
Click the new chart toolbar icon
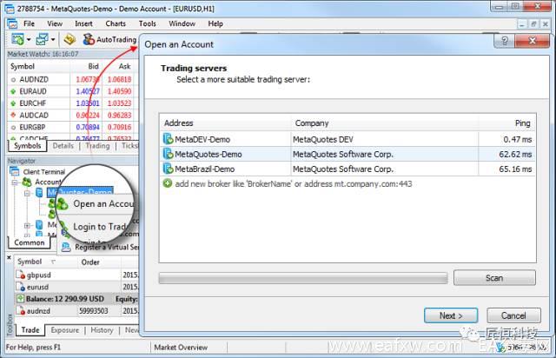point(17,39)
